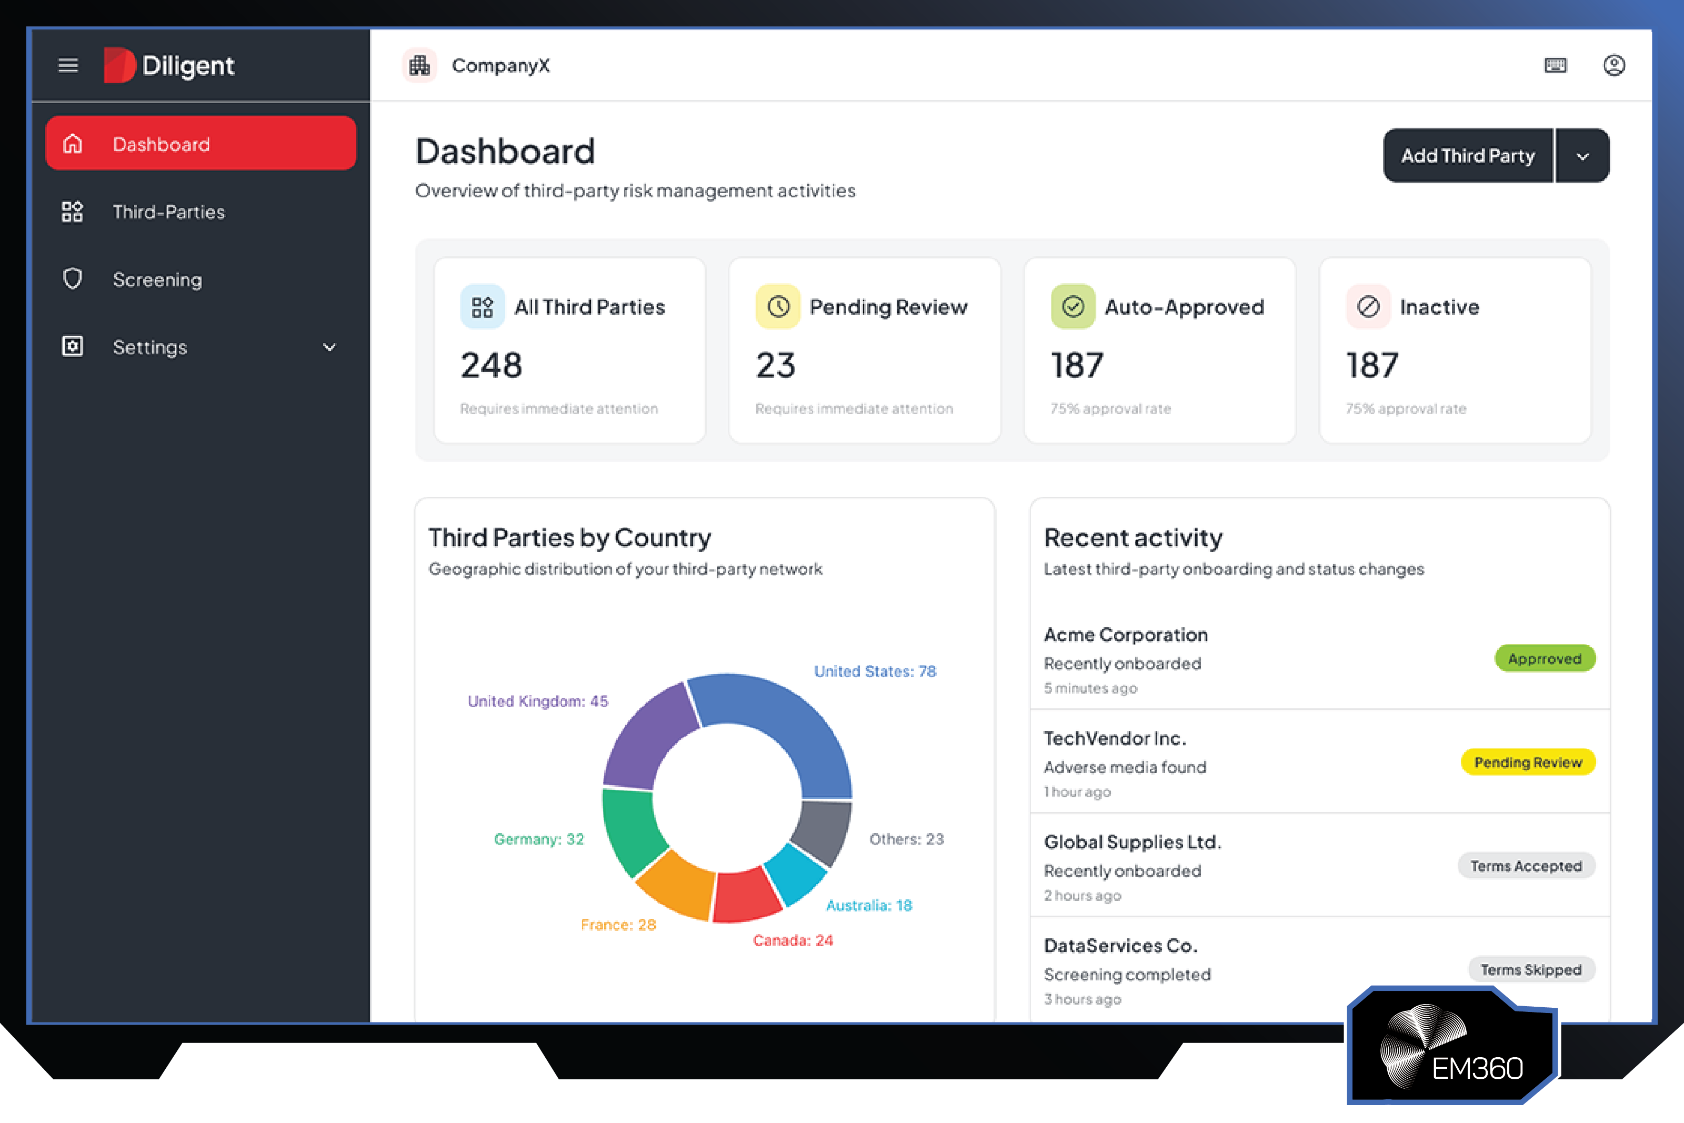
Task: Open the Third-Parties menu item
Action: pos(201,211)
